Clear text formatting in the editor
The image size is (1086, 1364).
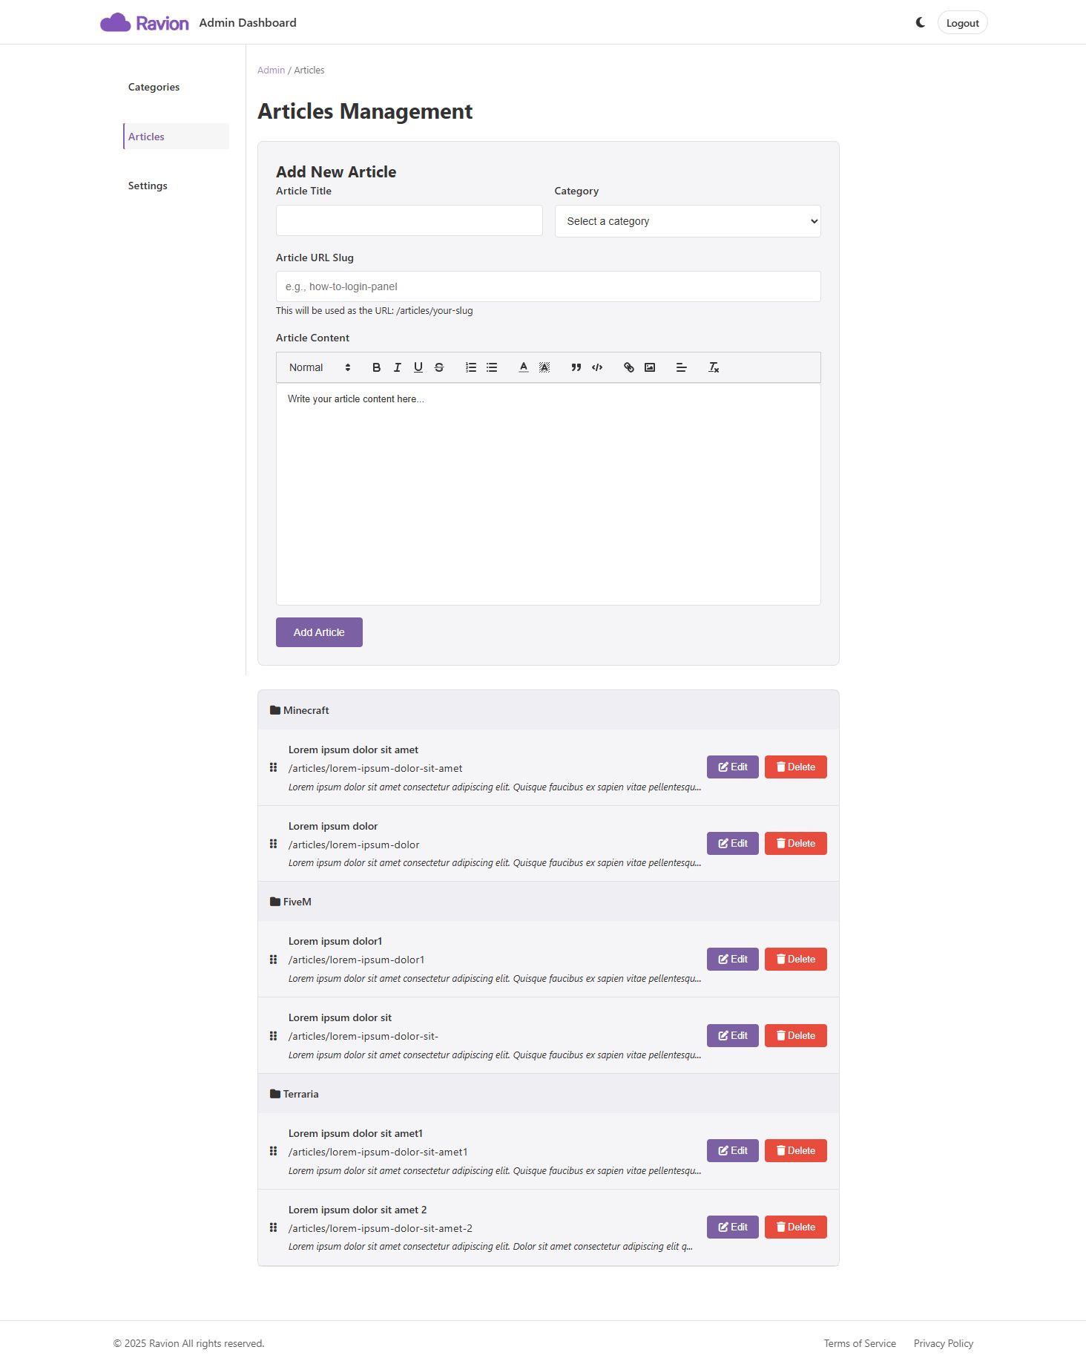tap(714, 367)
